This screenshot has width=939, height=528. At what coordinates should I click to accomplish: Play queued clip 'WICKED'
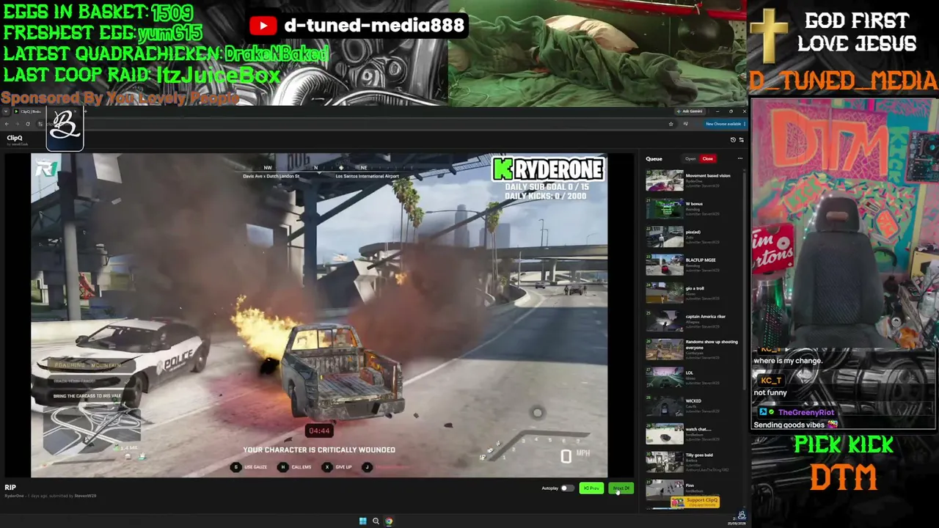click(694, 405)
